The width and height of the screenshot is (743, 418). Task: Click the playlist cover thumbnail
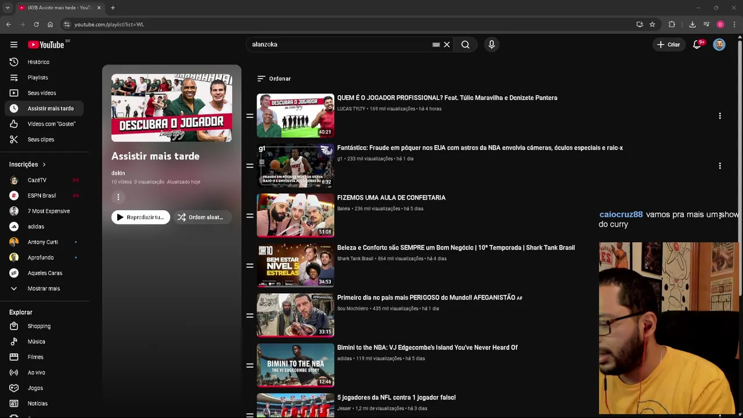(172, 108)
